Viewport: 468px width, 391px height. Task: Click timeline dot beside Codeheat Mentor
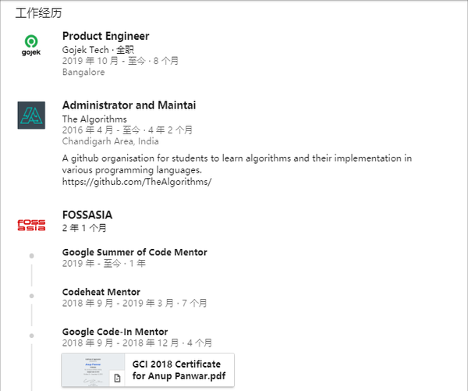[x=32, y=296]
